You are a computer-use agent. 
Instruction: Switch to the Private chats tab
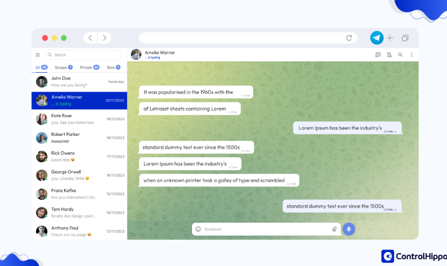[89, 67]
